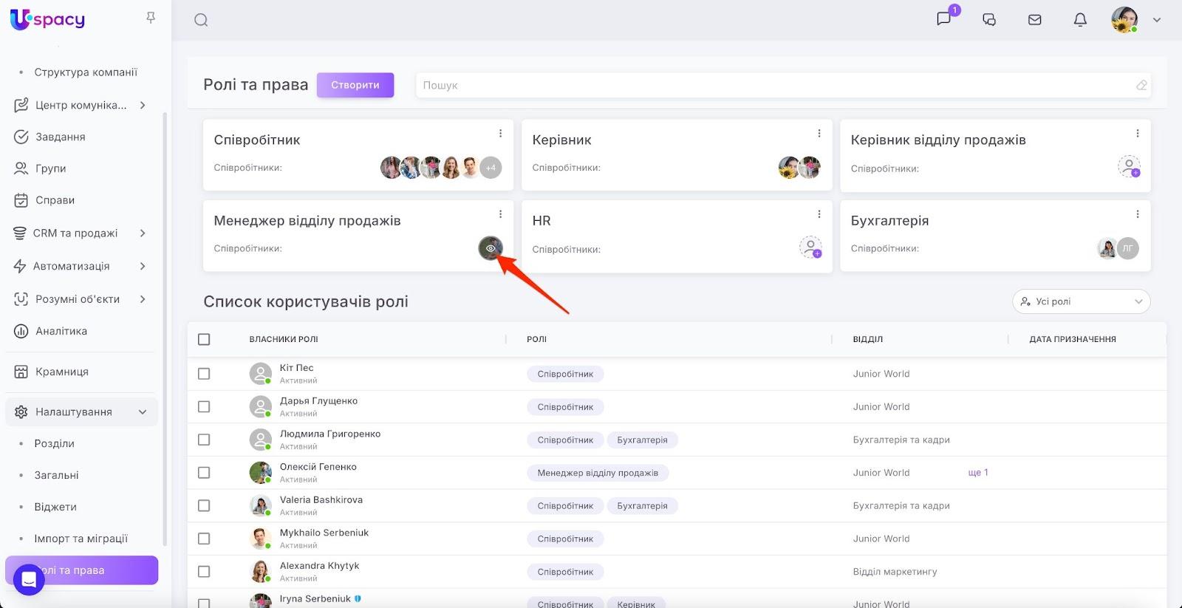Check the box next to Кіт Пес
Viewport: 1182px width, 608px height.
tap(204, 374)
